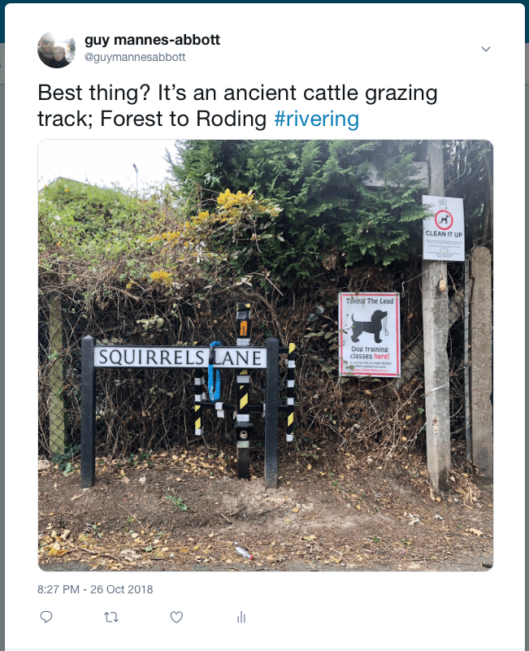Click the reply speech-bubble icon
The image size is (529, 651).
(x=46, y=617)
